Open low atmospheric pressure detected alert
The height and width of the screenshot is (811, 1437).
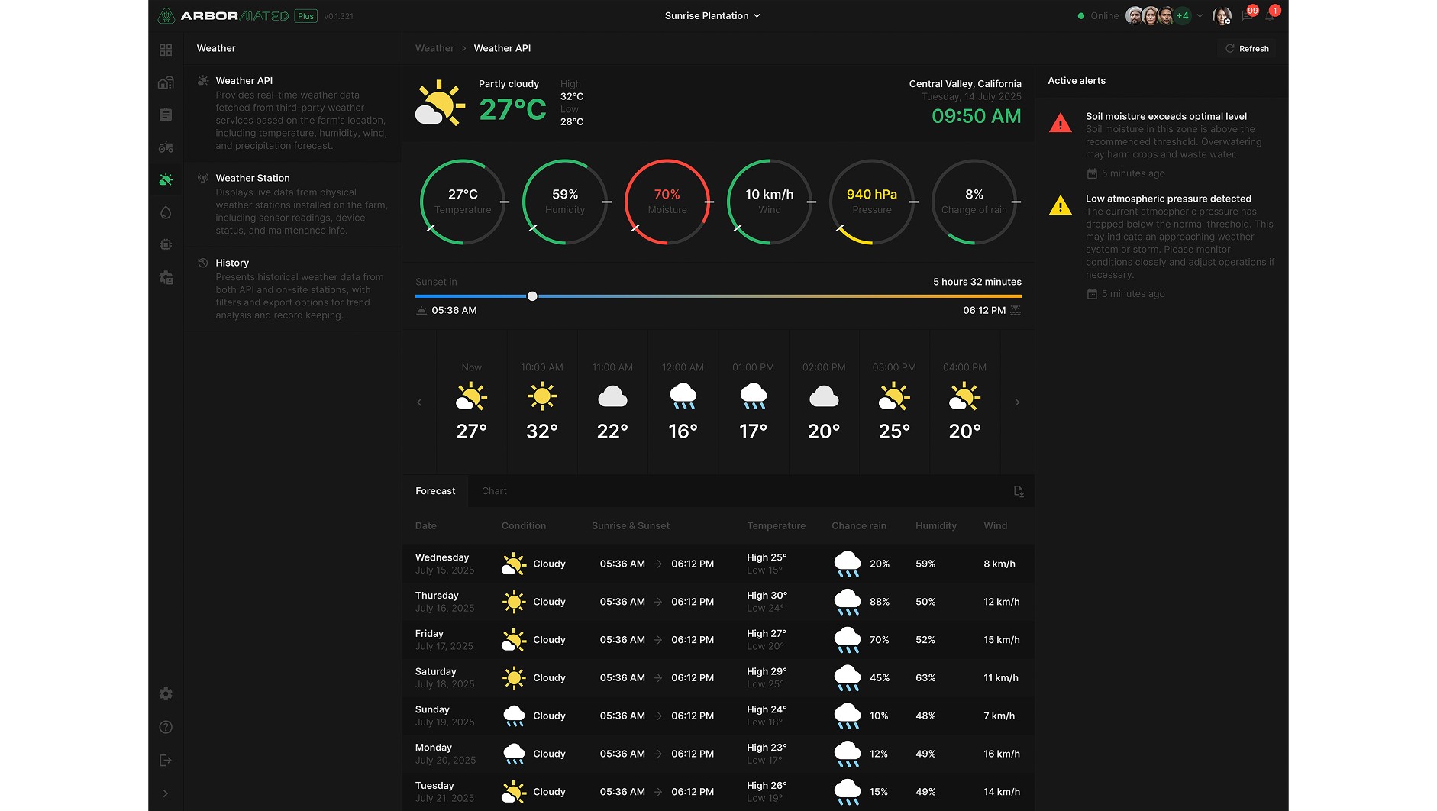coord(1161,246)
